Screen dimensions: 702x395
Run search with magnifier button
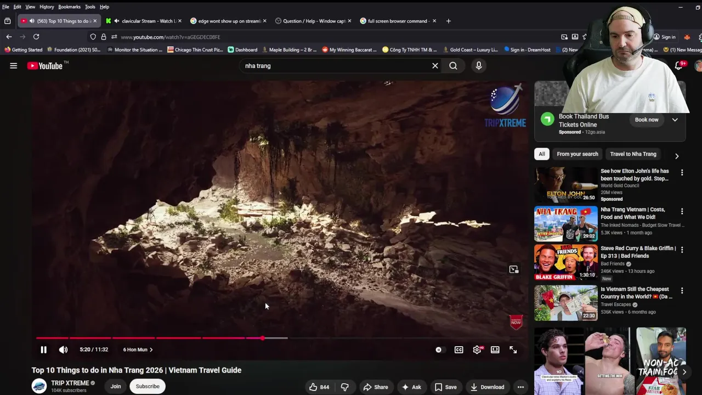[453, 66]
